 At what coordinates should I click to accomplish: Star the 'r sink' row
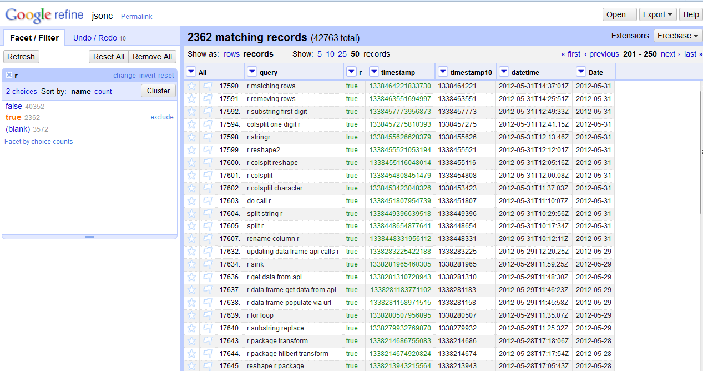tap(191, 264)
